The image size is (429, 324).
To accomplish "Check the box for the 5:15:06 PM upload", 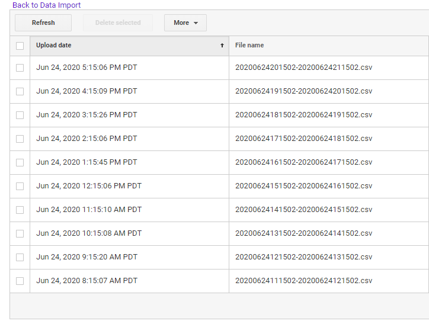I will coord(20,68).
